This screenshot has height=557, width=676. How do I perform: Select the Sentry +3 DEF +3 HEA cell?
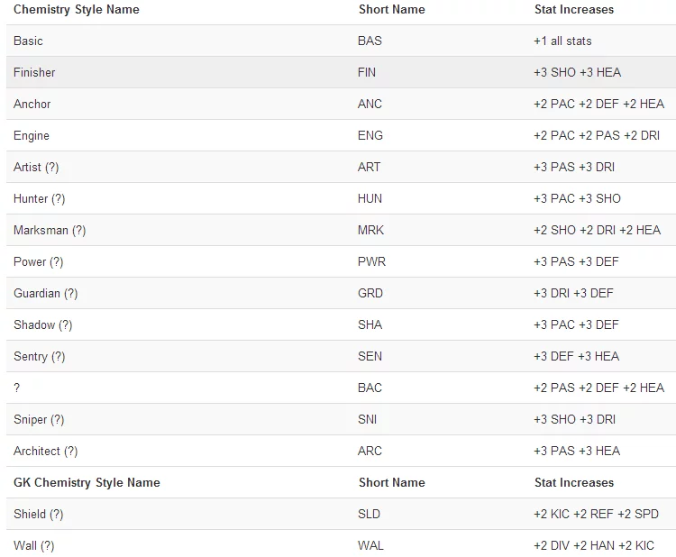[x=576, y=356]
